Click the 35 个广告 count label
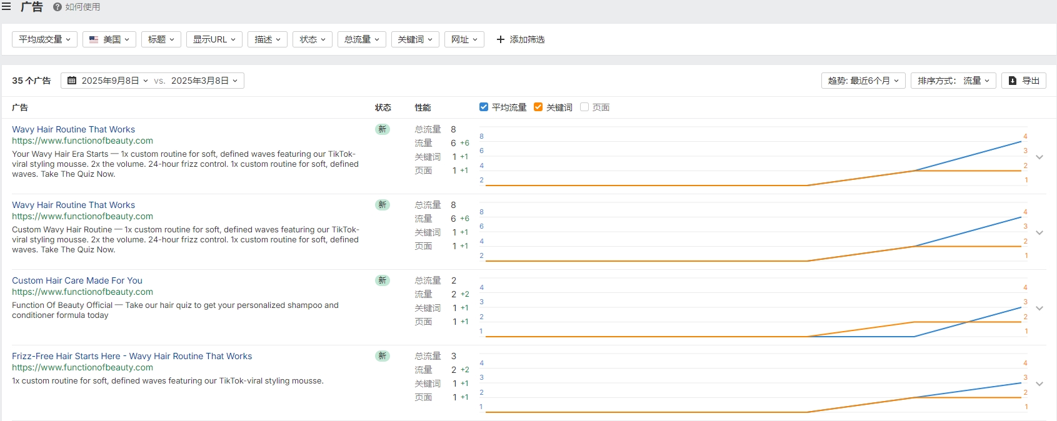Screen dimensions: 1057x421 (x=31, y=81)
